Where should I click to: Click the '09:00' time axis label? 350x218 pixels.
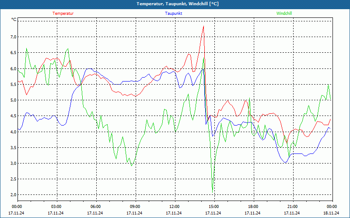click(135, 207)
